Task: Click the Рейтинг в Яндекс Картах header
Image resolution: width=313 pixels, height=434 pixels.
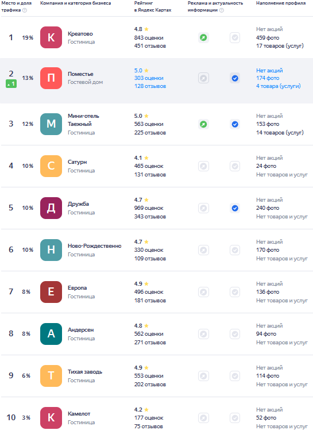Action: tap(153, 6)
